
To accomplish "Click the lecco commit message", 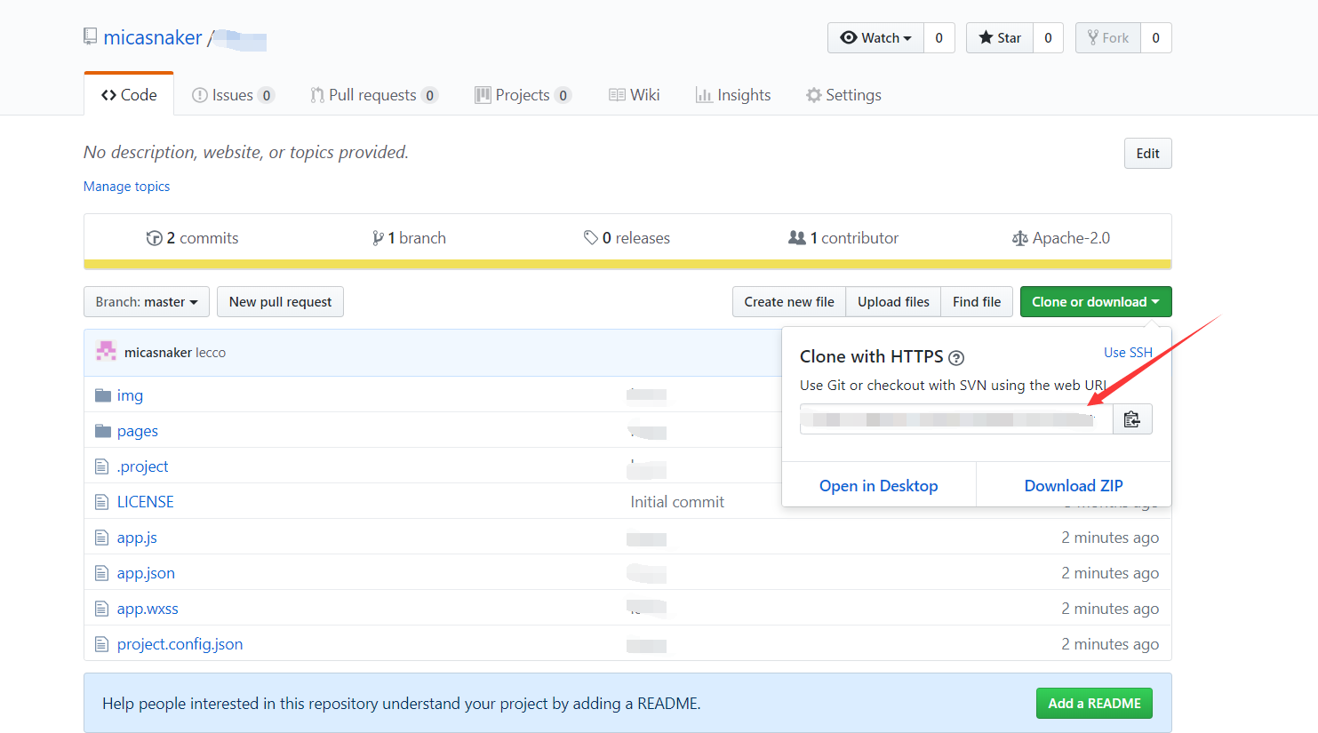I will coord(211,353).
